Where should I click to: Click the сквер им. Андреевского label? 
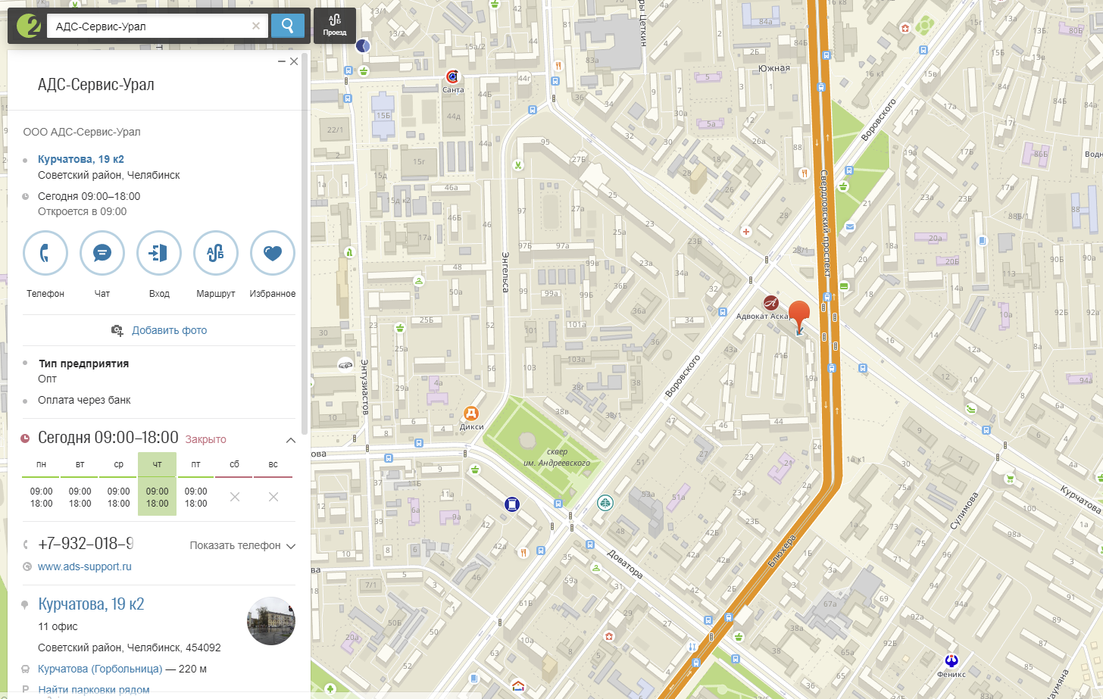(557, 457)
